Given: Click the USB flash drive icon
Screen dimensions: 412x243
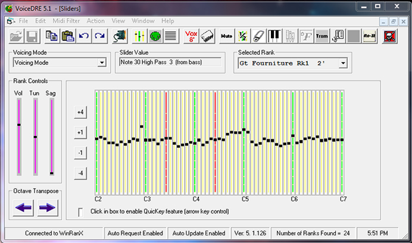Looking at the screenshot, I should (258, 36).
